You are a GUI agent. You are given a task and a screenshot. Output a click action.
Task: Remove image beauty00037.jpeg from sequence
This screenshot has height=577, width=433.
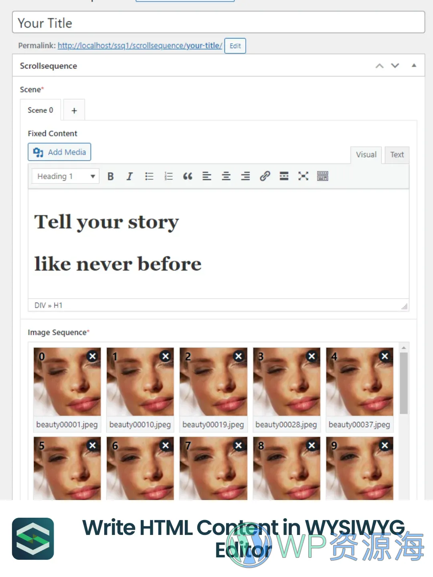(x=385, y=356)
